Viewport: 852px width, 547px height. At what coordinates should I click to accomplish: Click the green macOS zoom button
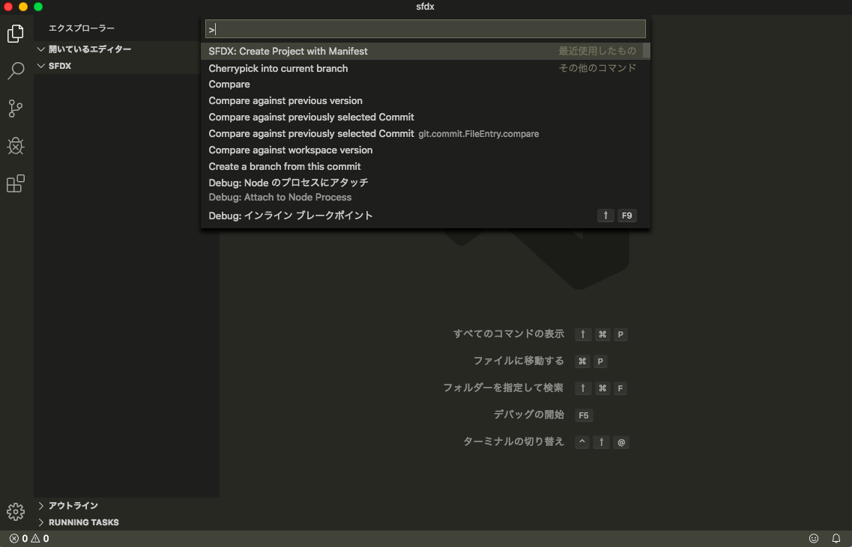[x=38, y=7]
